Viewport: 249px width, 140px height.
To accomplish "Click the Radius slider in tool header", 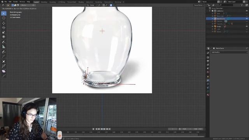I will click(28, 5).
